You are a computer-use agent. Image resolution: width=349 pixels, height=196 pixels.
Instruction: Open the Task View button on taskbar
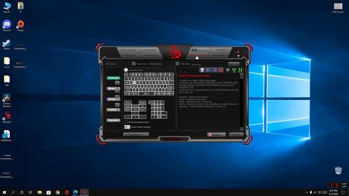tap(31, 192)
